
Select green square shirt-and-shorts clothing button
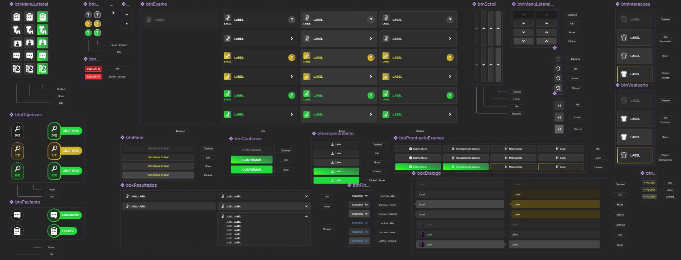coord(42,30)
